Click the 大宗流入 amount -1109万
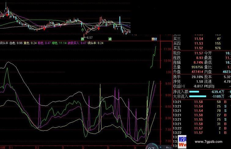This screenshot has height=149, width=231. coord(218,96)
